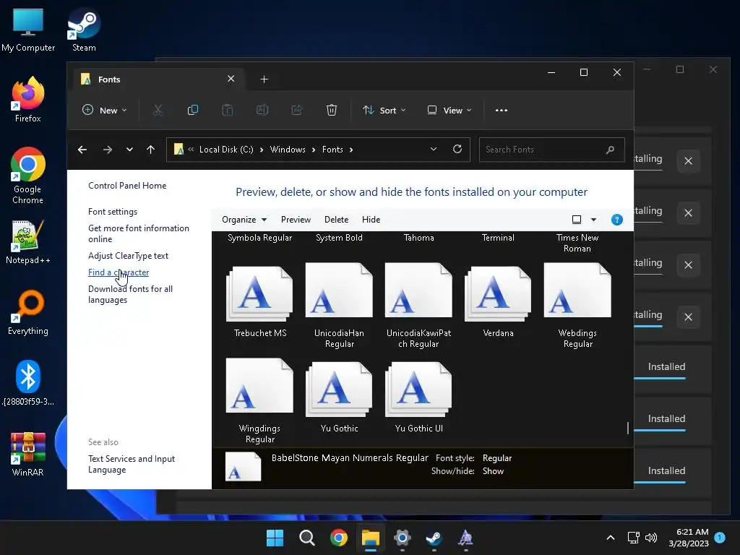Click the Paste clipboard icon
The width and height of the screenshot is (740, 555).
coord(228,110)
